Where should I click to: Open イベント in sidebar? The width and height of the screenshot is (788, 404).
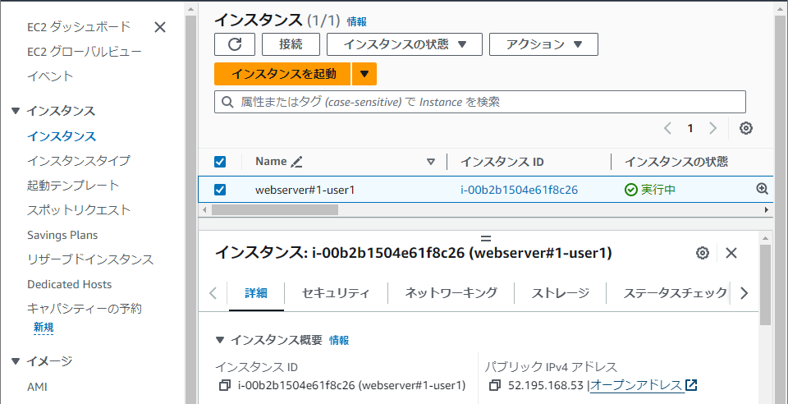pos(50,76)
